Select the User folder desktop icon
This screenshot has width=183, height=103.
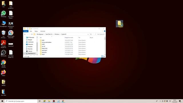[x=3, y=4]
